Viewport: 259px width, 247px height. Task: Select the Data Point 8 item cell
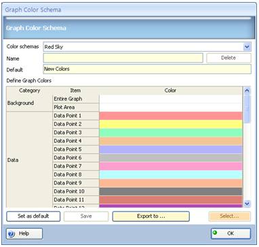point(76,174)
